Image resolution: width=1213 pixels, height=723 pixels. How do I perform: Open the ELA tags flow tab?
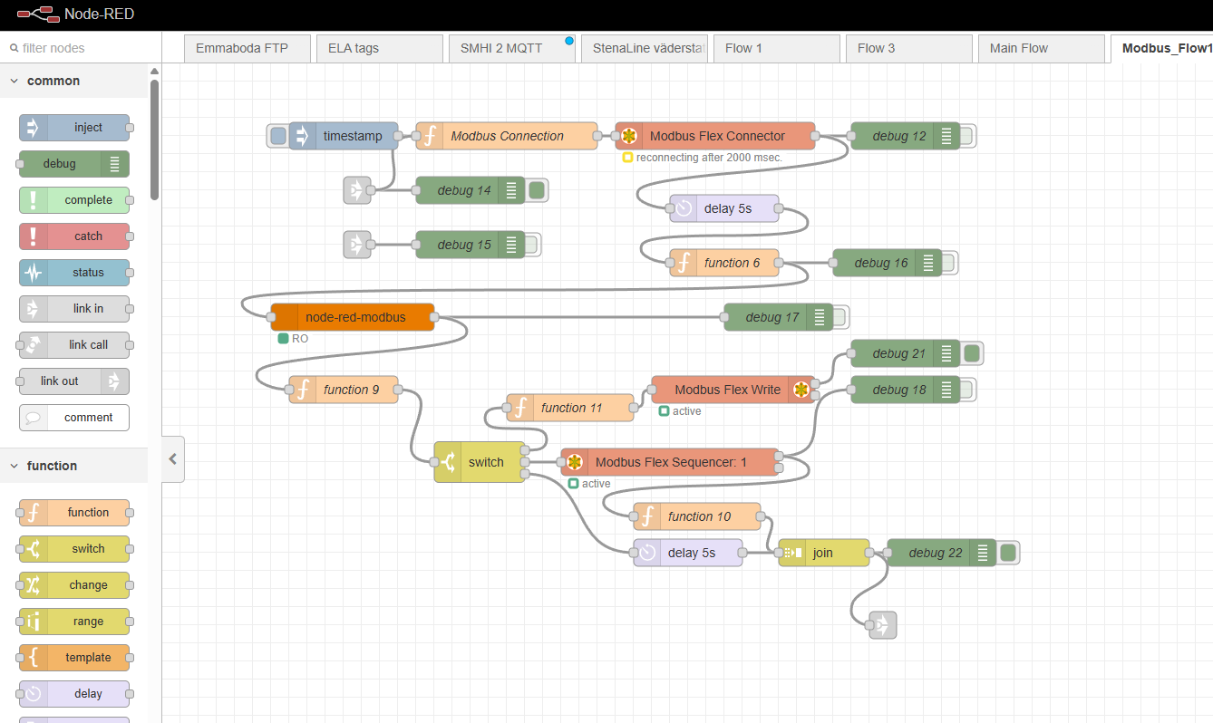(379, 48)
